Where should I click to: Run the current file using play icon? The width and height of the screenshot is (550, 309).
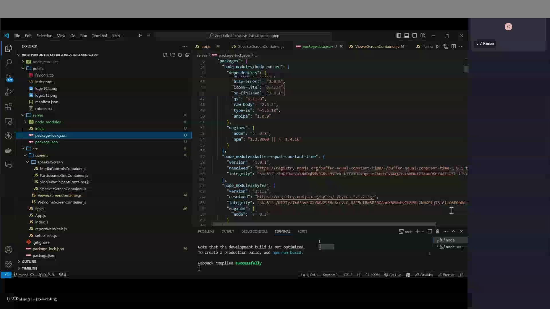click(437, 46)
